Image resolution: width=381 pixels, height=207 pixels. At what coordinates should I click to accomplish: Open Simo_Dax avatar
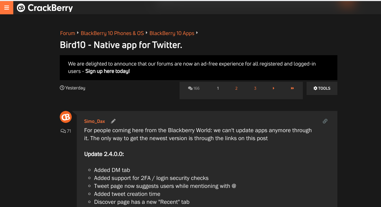pos(66,117)
